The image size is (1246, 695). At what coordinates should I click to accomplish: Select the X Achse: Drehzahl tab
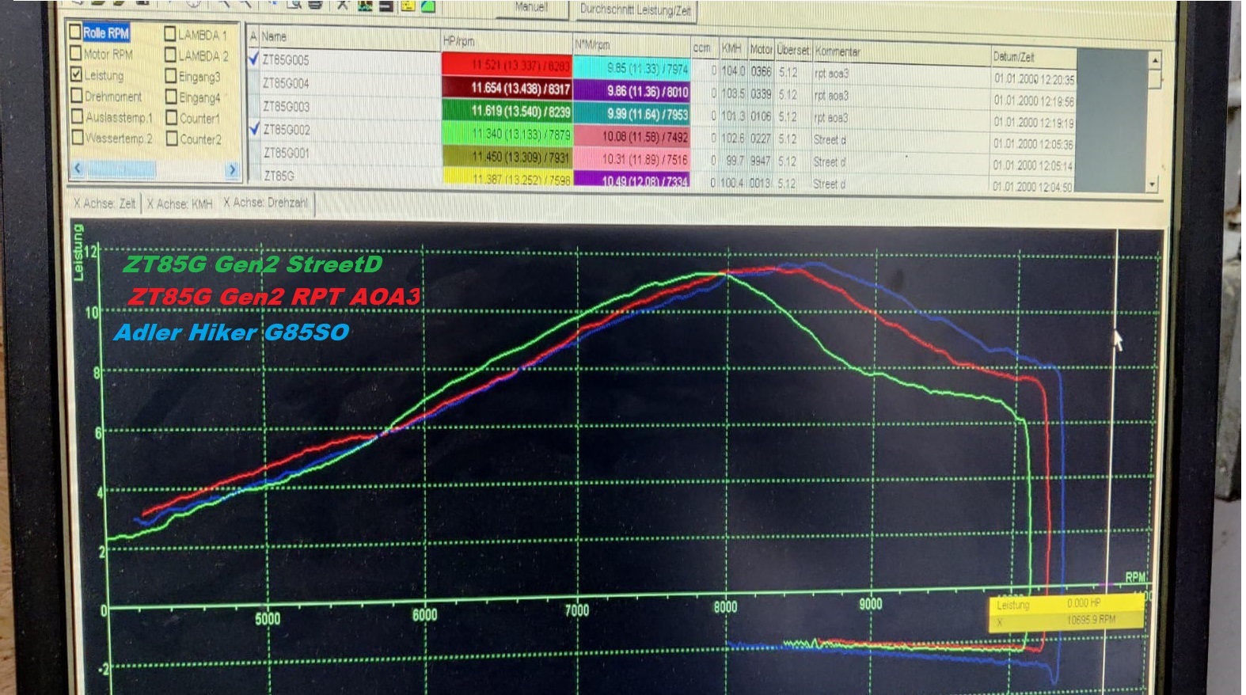pos(265,203)
